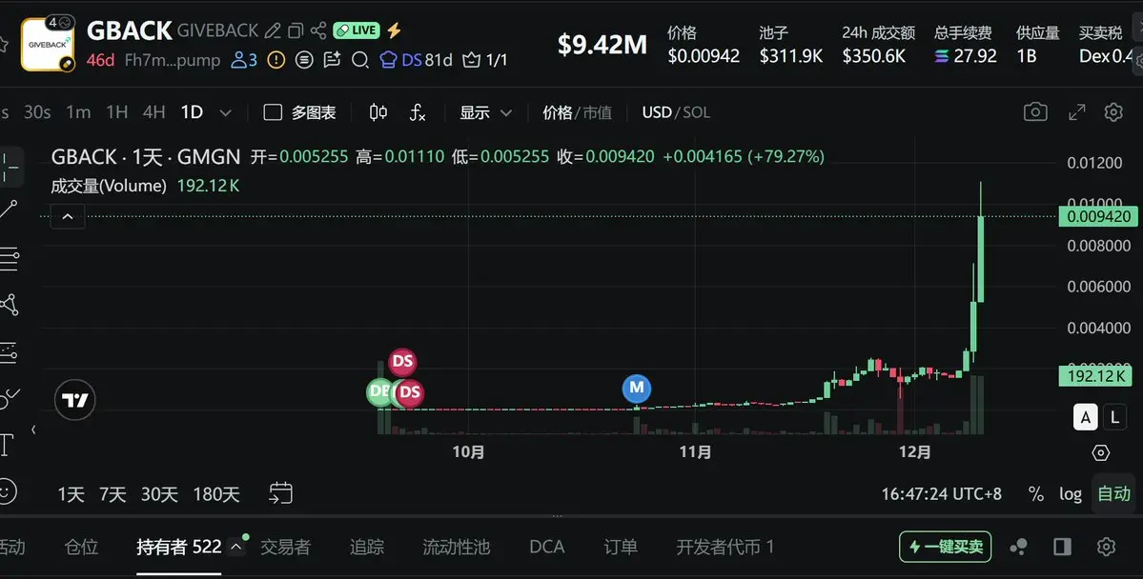This screenshot has height=579, width=1143.
Task: Click the TradingView logo button
Action: click(x=75, y=400)
